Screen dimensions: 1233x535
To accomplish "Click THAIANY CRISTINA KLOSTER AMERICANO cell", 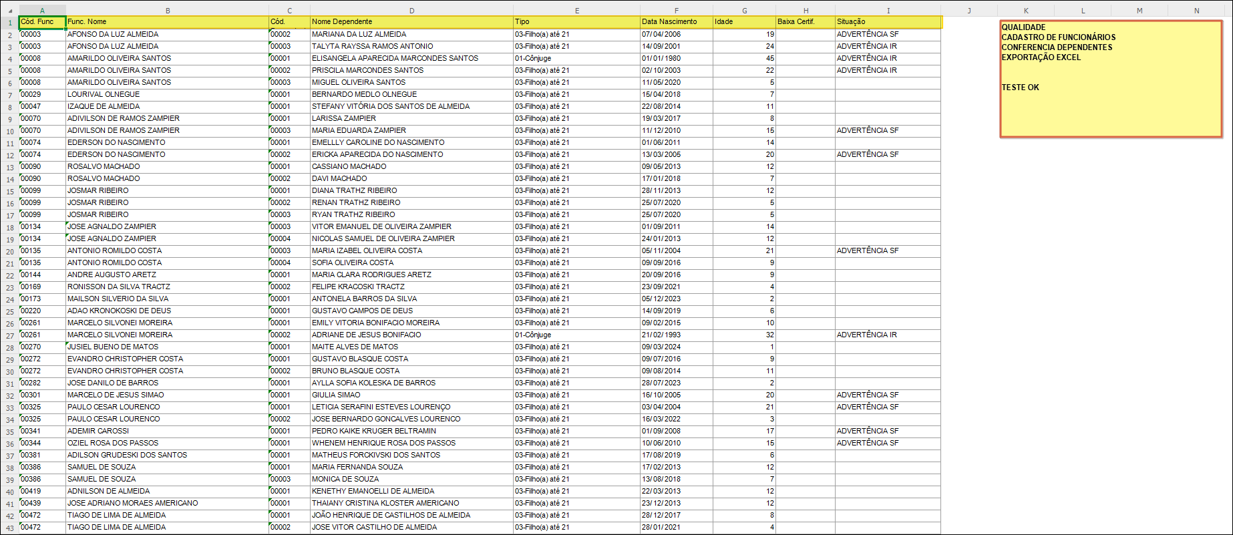I will click(x=385, y=503).
